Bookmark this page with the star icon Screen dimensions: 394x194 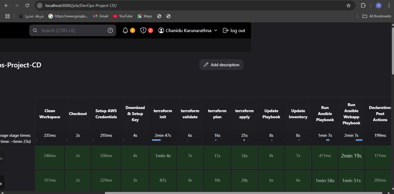349,5
